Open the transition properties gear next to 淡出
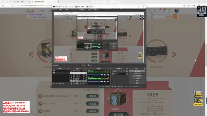This screenshot has height=116, width=207. pyautogui.click(x=127, y=71)
